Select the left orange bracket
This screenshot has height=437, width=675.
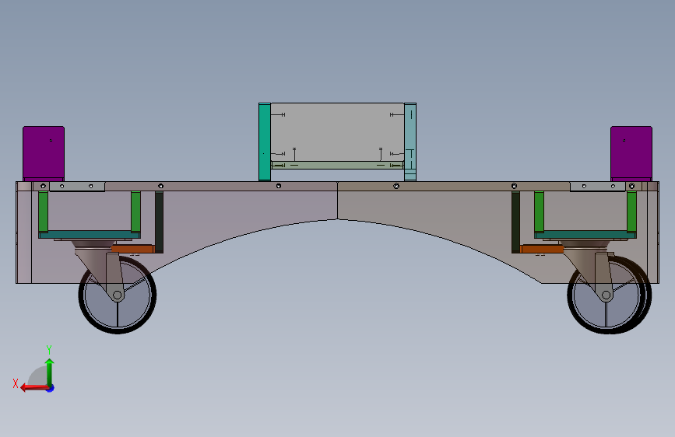(x=133, y=249)
